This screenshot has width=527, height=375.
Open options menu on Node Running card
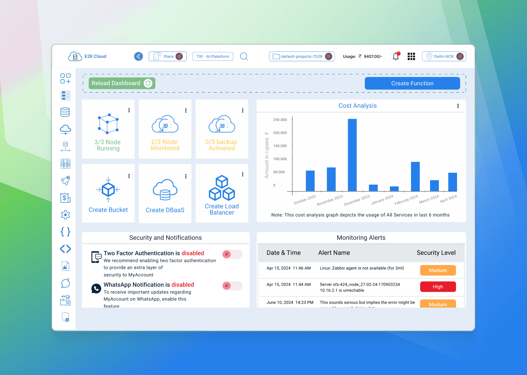[x=129, y=110]
